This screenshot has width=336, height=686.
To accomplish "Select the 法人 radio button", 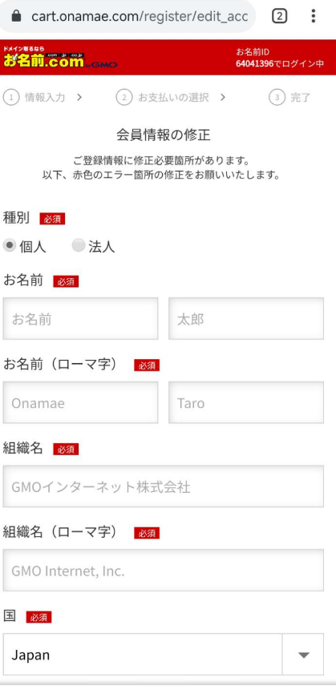I will (79, 245).
